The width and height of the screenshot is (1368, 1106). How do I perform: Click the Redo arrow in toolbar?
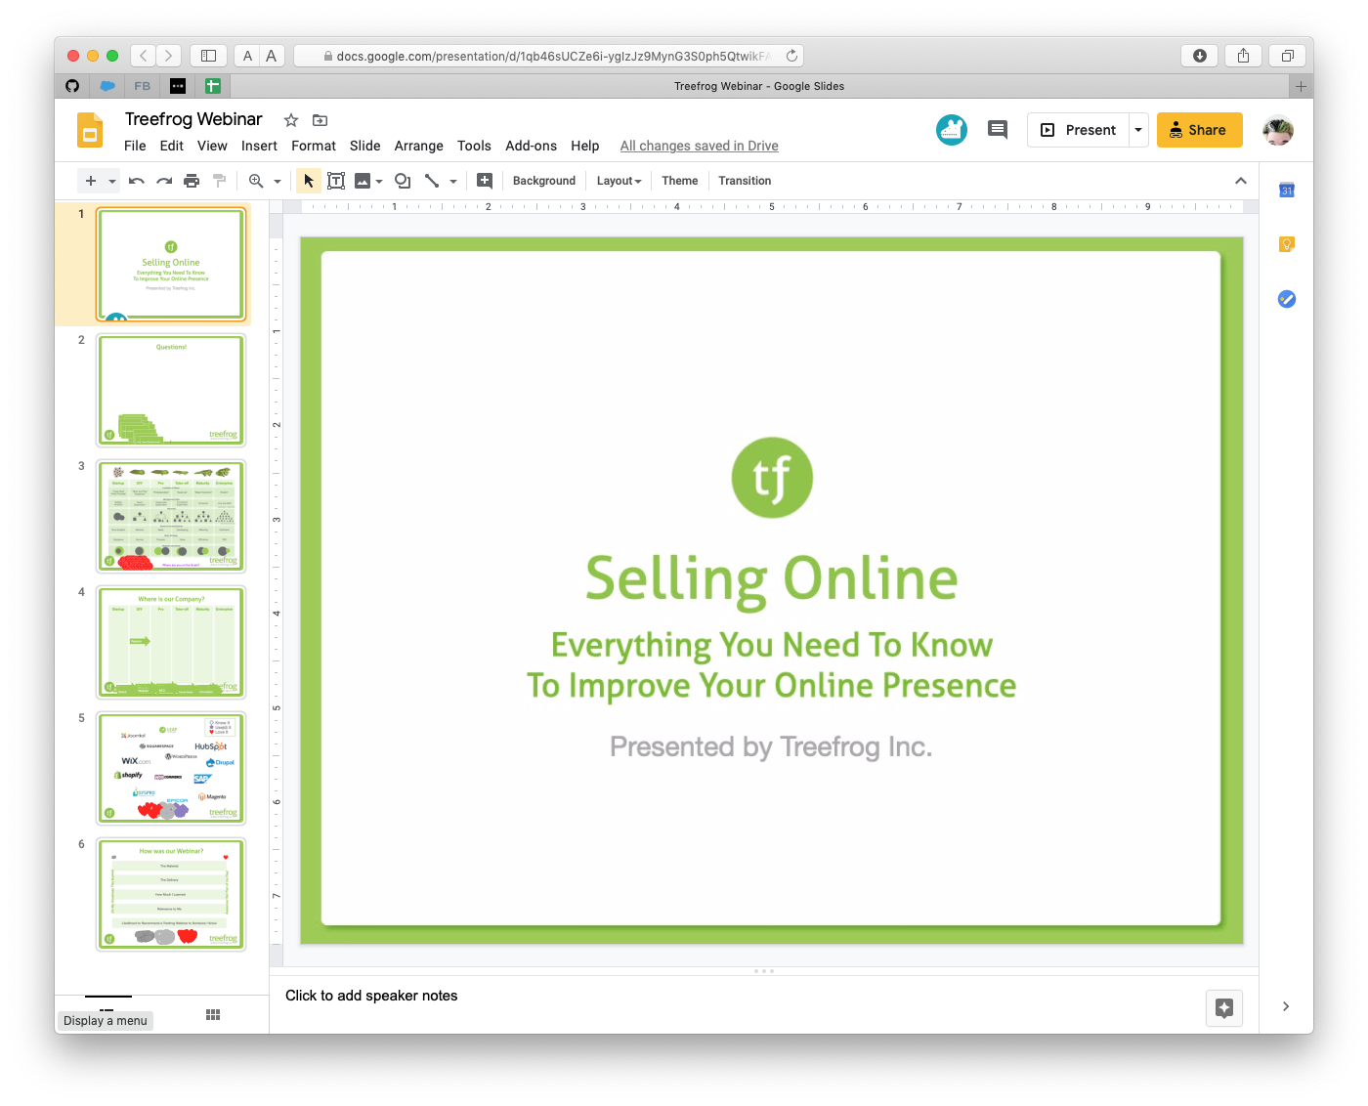[164, 181]
